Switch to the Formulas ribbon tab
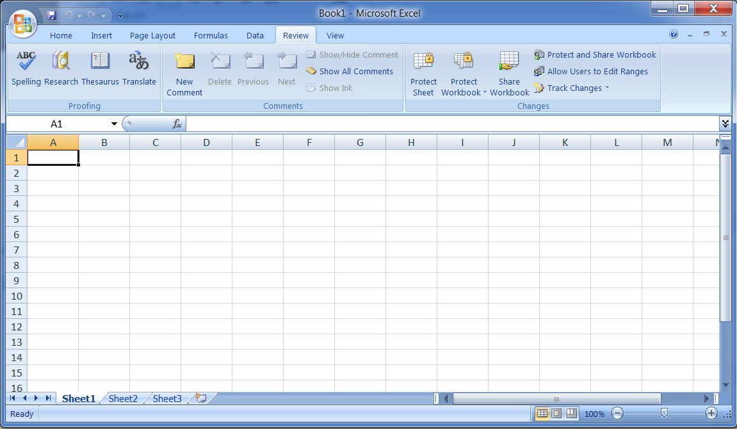Screen dimensions: 737x429 (x=211, y=35)
